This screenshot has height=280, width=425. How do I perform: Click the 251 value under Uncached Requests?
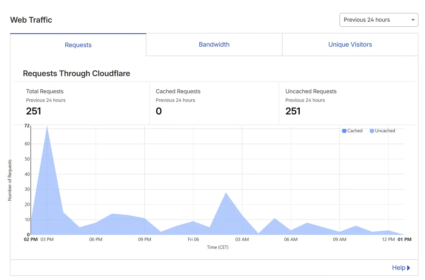tap(293, 111)
